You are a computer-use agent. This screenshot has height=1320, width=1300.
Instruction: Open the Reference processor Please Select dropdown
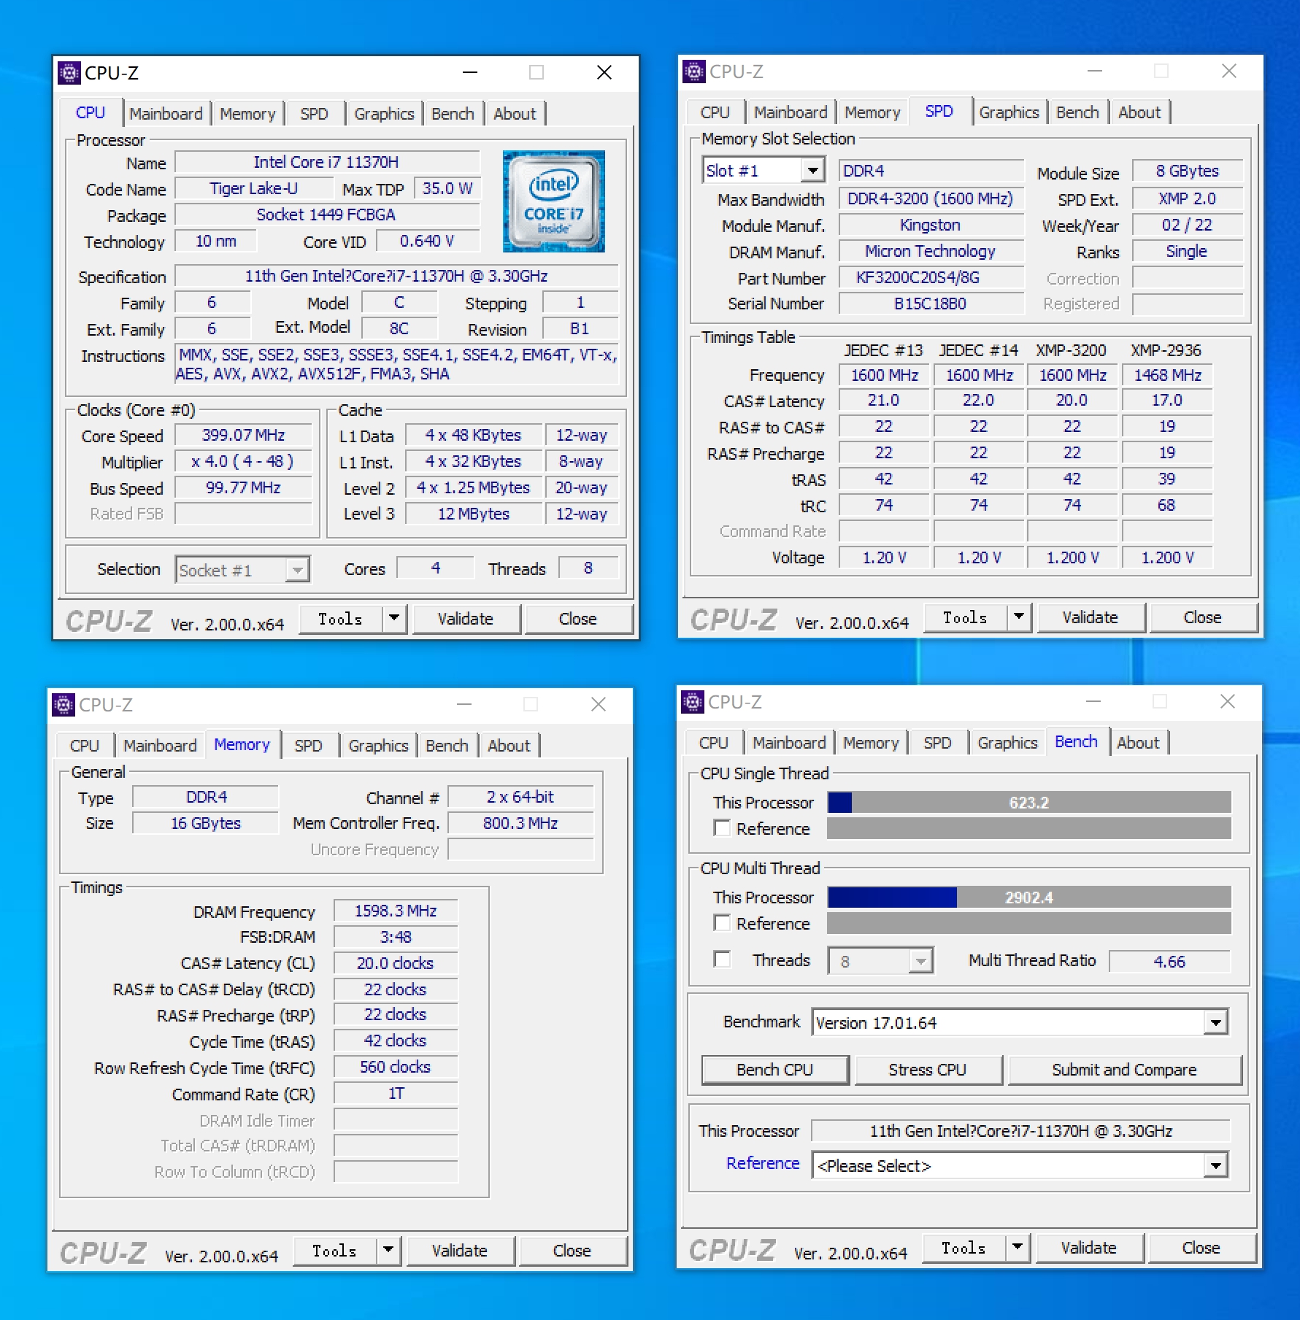pyautogui.click(x=1215, y=1165)
